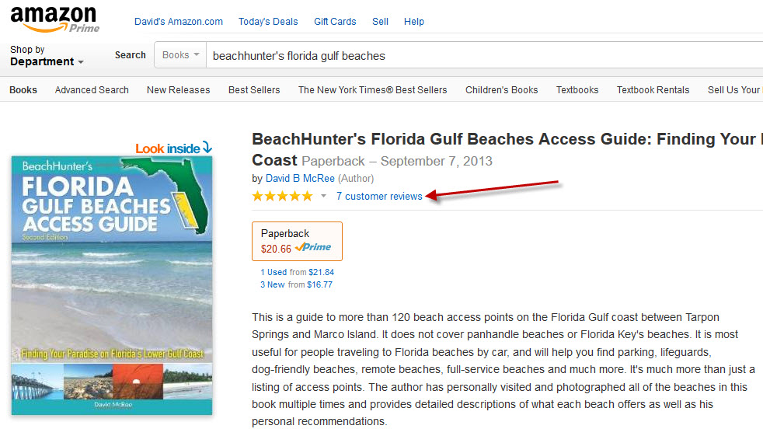Click the Amazon Prime logo
763x436 pixels.
point(54,19)
